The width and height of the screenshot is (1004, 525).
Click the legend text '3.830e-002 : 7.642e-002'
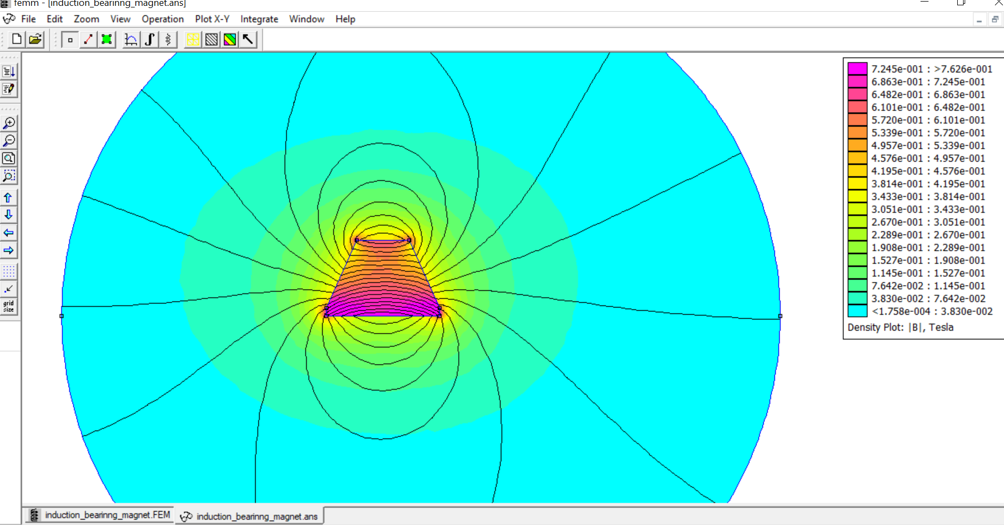928,299
